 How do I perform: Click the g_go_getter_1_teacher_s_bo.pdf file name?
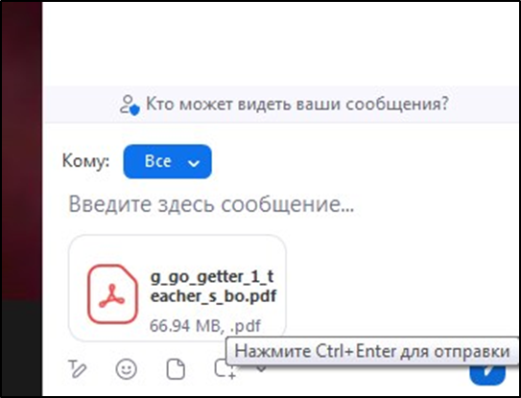[x=213, y=286]
